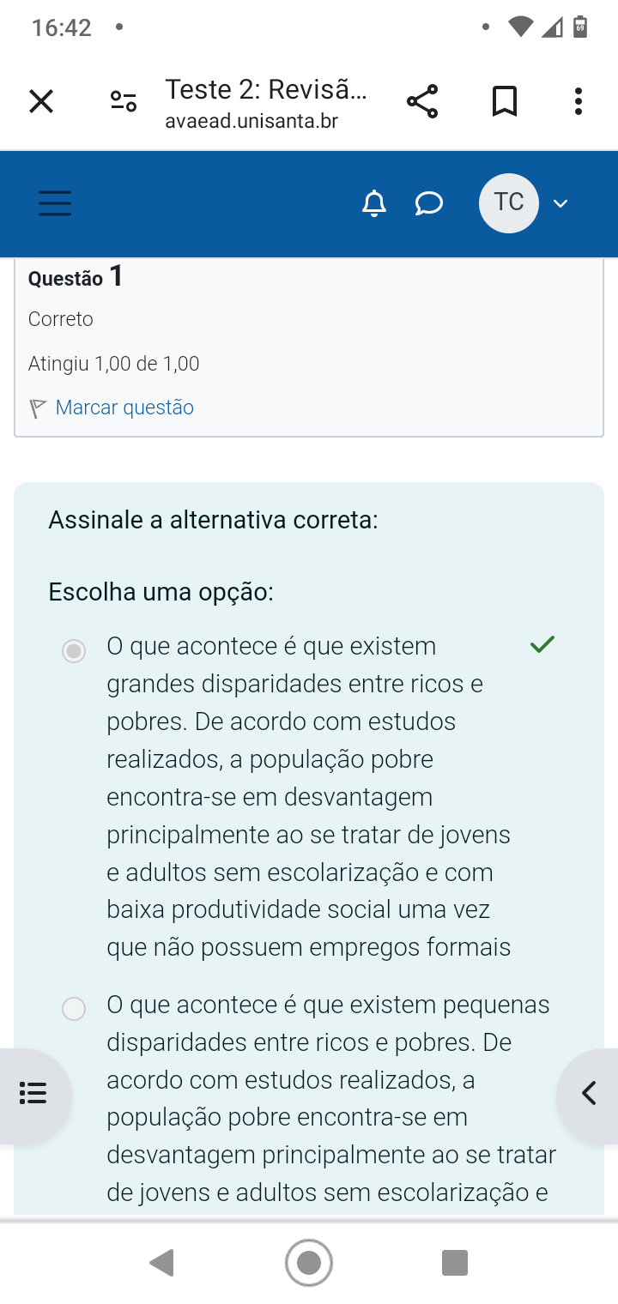Expand side drawer with left chevron
Viewport: 618px width, 1304px height.
(x=589, y=1094)
